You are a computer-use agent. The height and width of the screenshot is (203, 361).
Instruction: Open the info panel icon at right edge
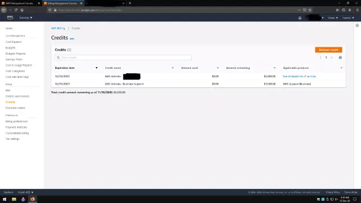coord(357,25)
